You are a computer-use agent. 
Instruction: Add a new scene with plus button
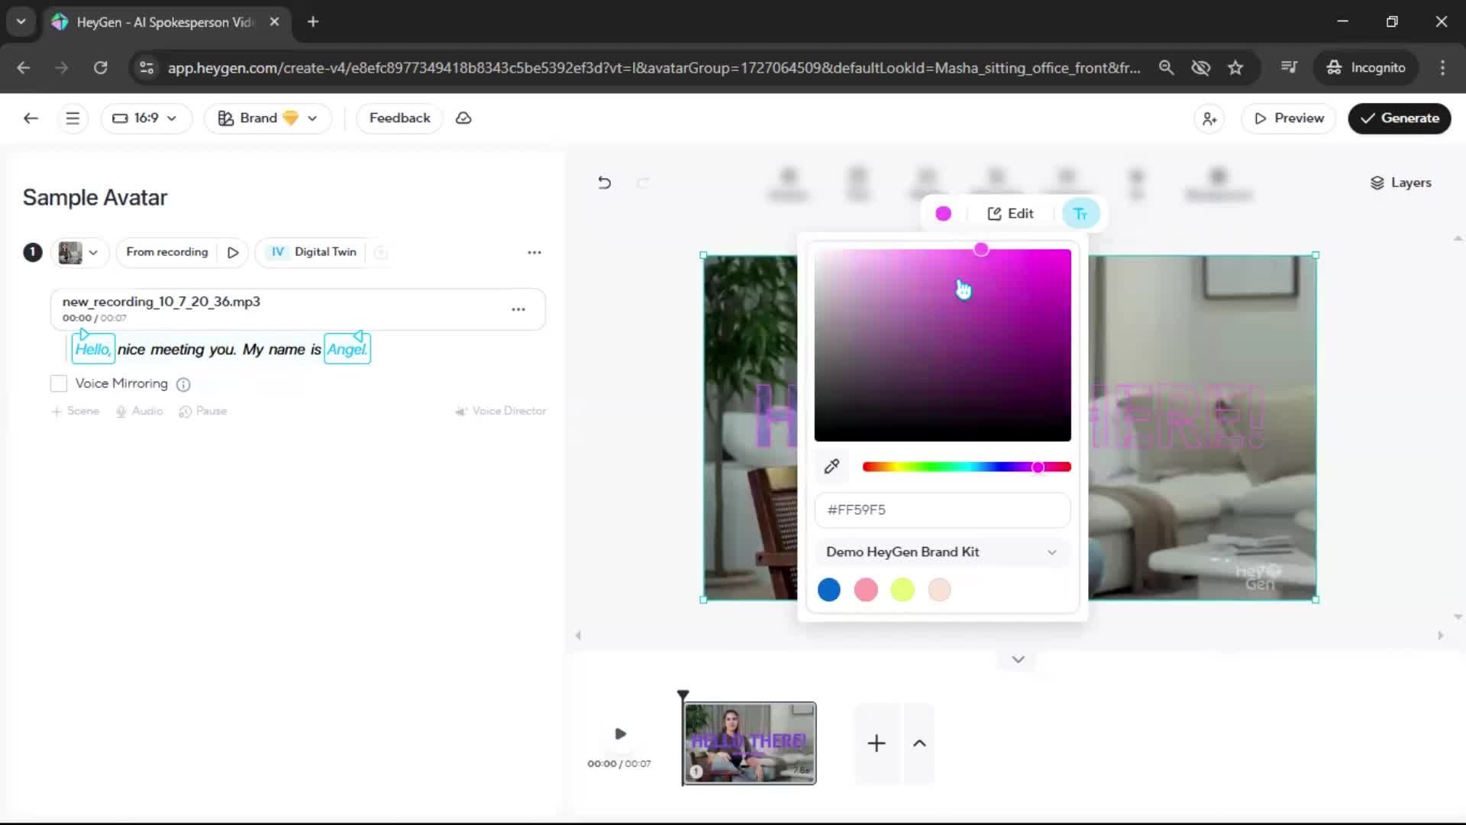point(877,743)
